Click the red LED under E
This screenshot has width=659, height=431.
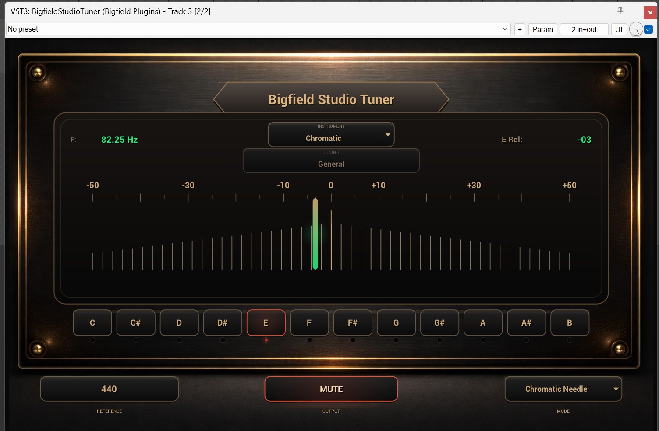click(266, 340)
